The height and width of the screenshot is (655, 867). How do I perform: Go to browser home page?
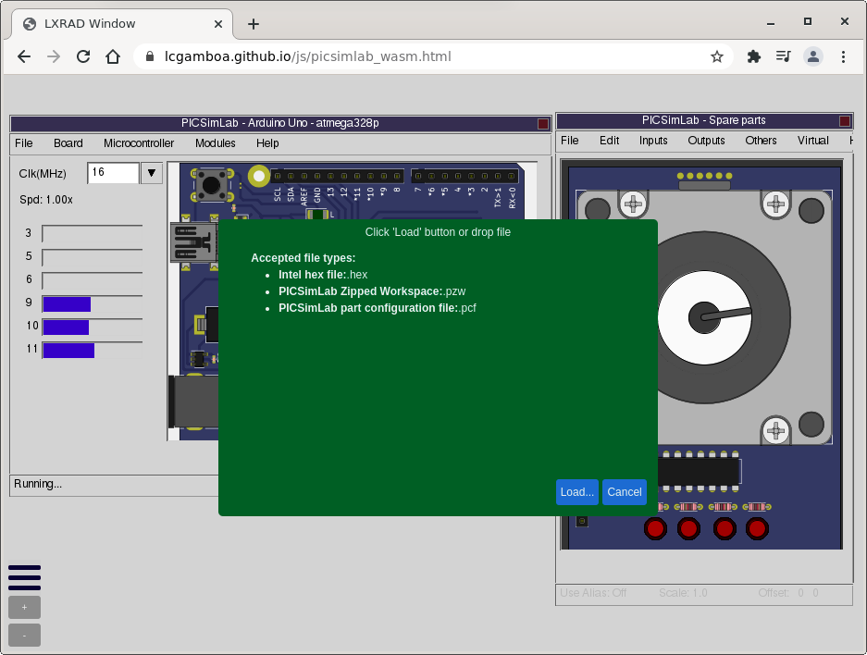click(113, 56)
